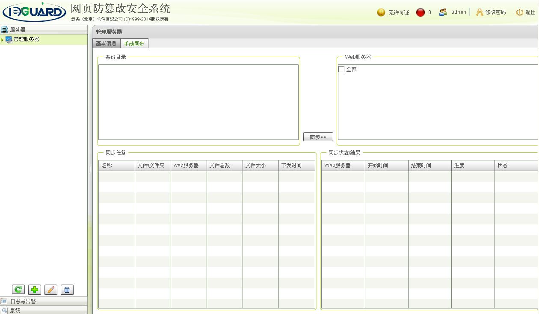The image size is (539, 314).
Task: Click the 结束时间 column header
Action: pyautogui.click(x=430, y=166)
